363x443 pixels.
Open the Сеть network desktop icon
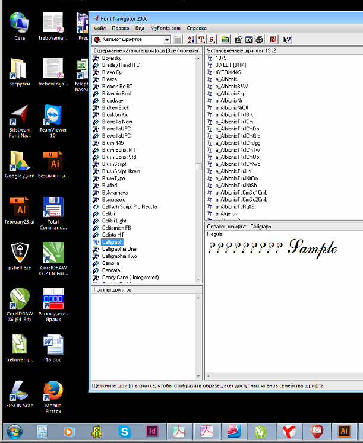click(20, 26)
